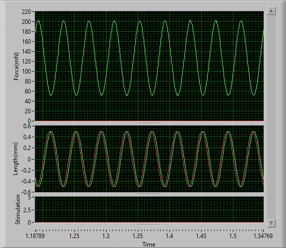Click the Stimulation axis label
286x248 pixels.
(x=17, y=209)
